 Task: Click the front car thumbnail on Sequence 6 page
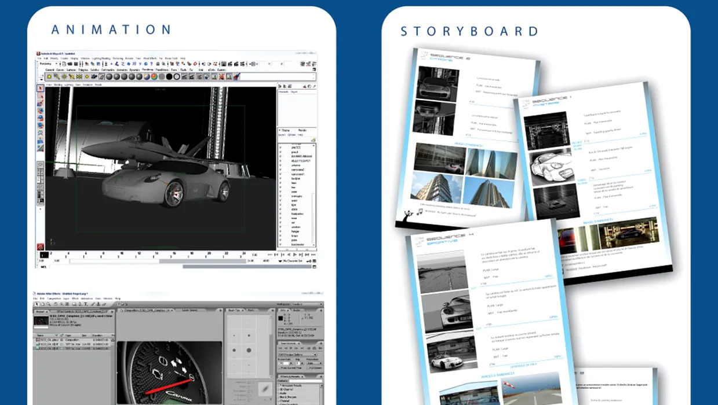tap(438, 84)
